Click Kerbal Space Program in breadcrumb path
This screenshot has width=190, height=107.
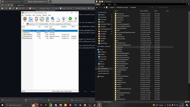(x=122, y=7)
